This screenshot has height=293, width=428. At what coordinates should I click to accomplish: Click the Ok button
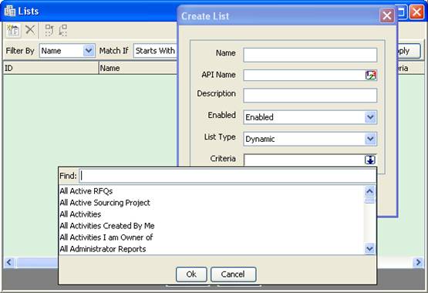click(191, 274)
